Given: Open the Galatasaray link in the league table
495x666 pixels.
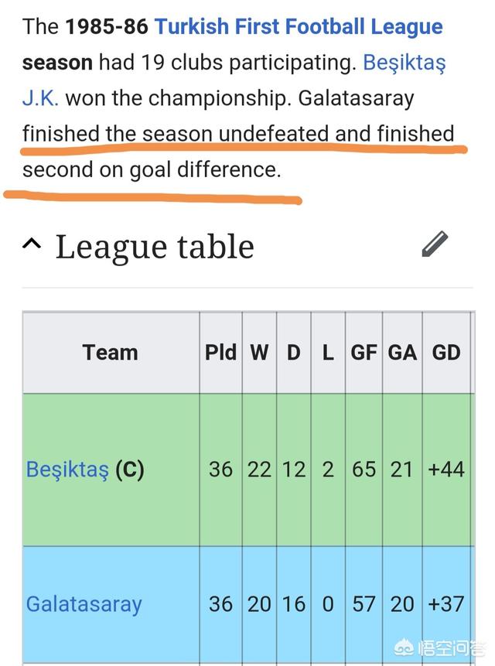Looking at the screenshot, I should pyautogui.click(x=84, y=604).
